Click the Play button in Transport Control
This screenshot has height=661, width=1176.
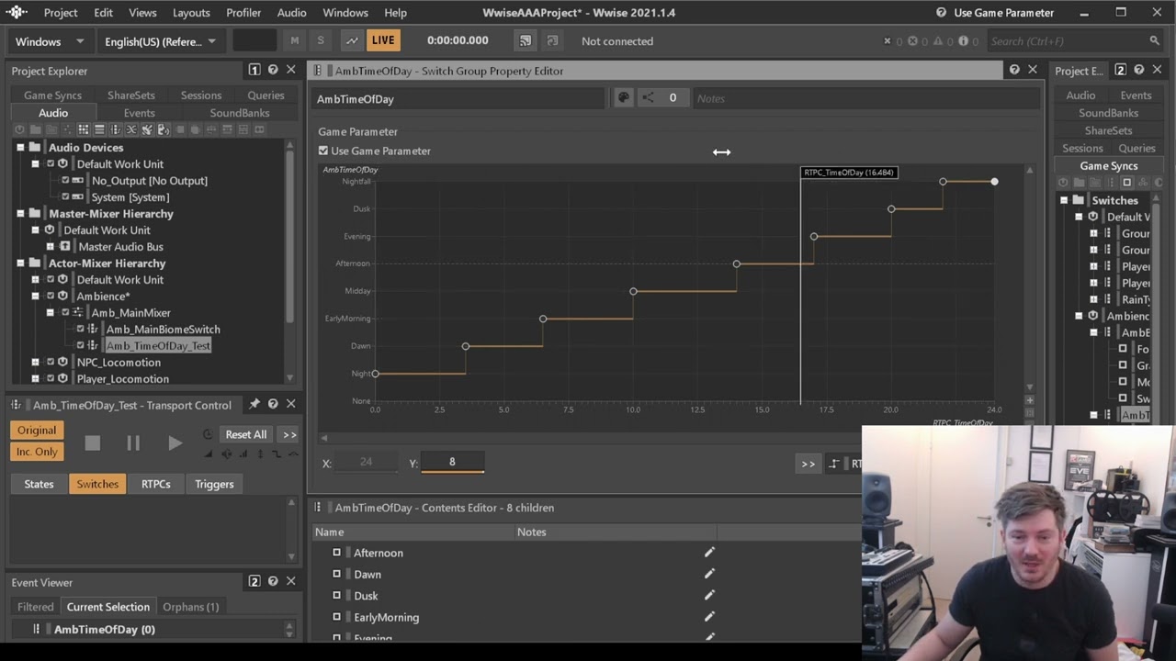[x=175, y=443]
